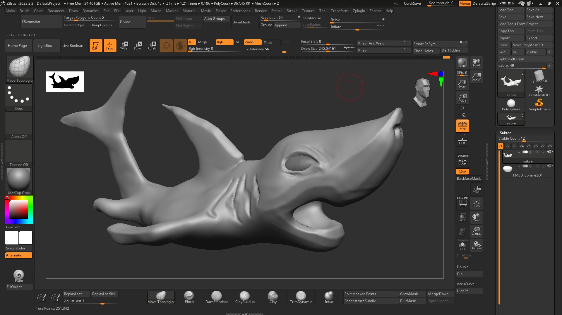This screenshot has width=562, height=315.
Task: Open the Stroke menu
Action: (292, 11)
